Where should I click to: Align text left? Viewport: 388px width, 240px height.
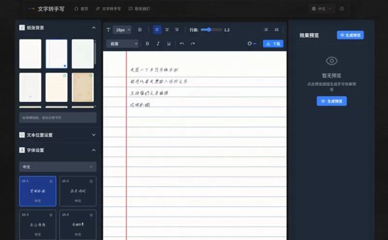pos(157,30)
